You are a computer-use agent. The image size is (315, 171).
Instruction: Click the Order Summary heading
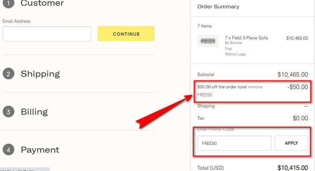[x=218, y=7]
